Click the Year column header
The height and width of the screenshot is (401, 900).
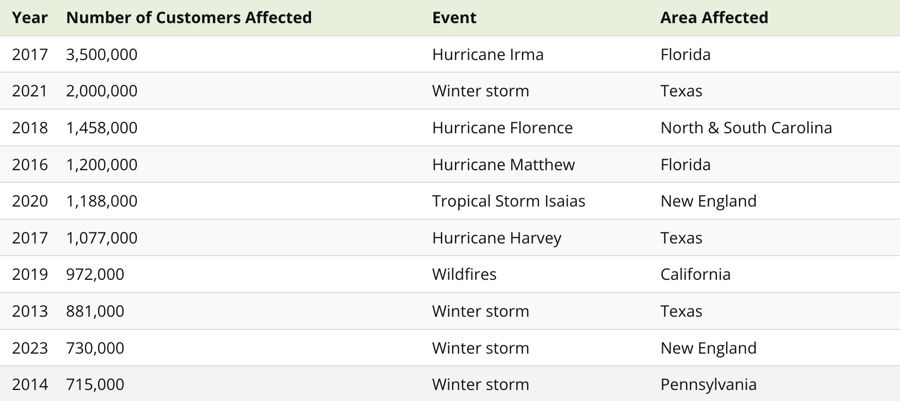[30, 18]
